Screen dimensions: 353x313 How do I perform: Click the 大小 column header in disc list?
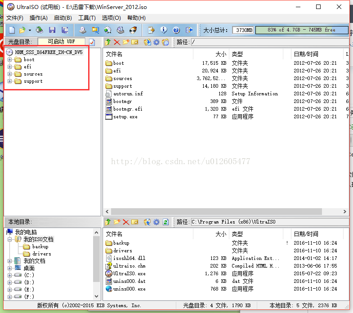click(x=211, y=54)
